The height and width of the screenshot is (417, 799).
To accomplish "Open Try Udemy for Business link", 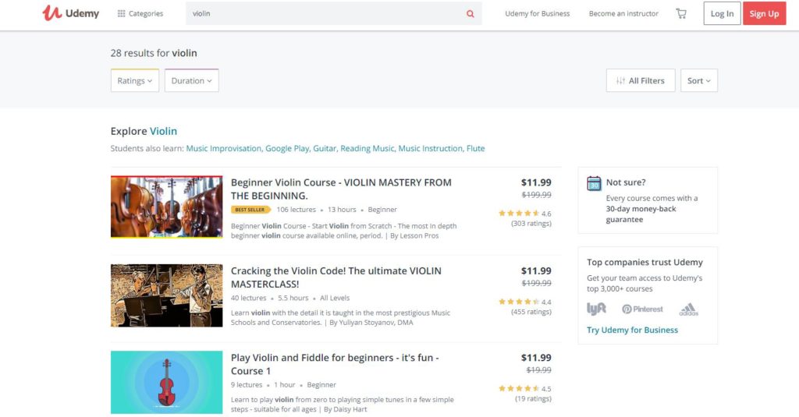I will [632, 330].
